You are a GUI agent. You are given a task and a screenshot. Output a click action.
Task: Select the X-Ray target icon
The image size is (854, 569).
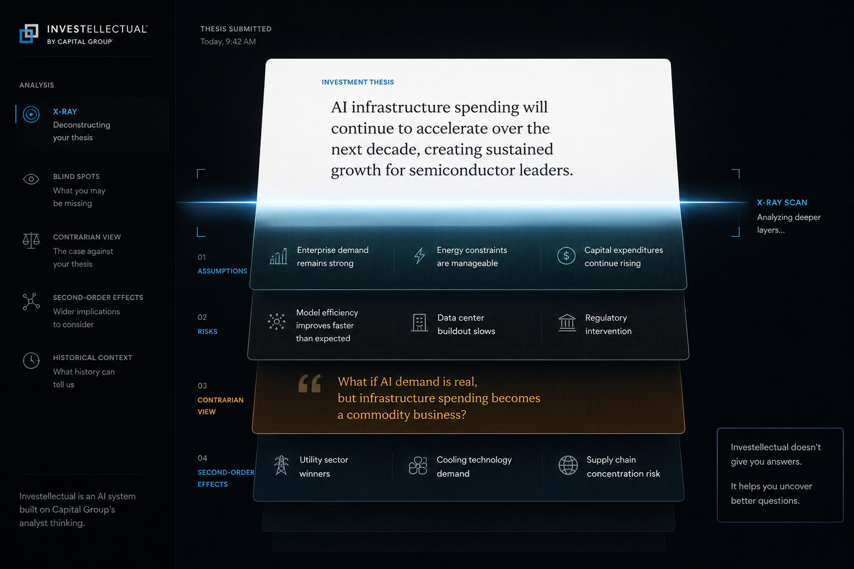pyautogui.click(x=31, y=114)
